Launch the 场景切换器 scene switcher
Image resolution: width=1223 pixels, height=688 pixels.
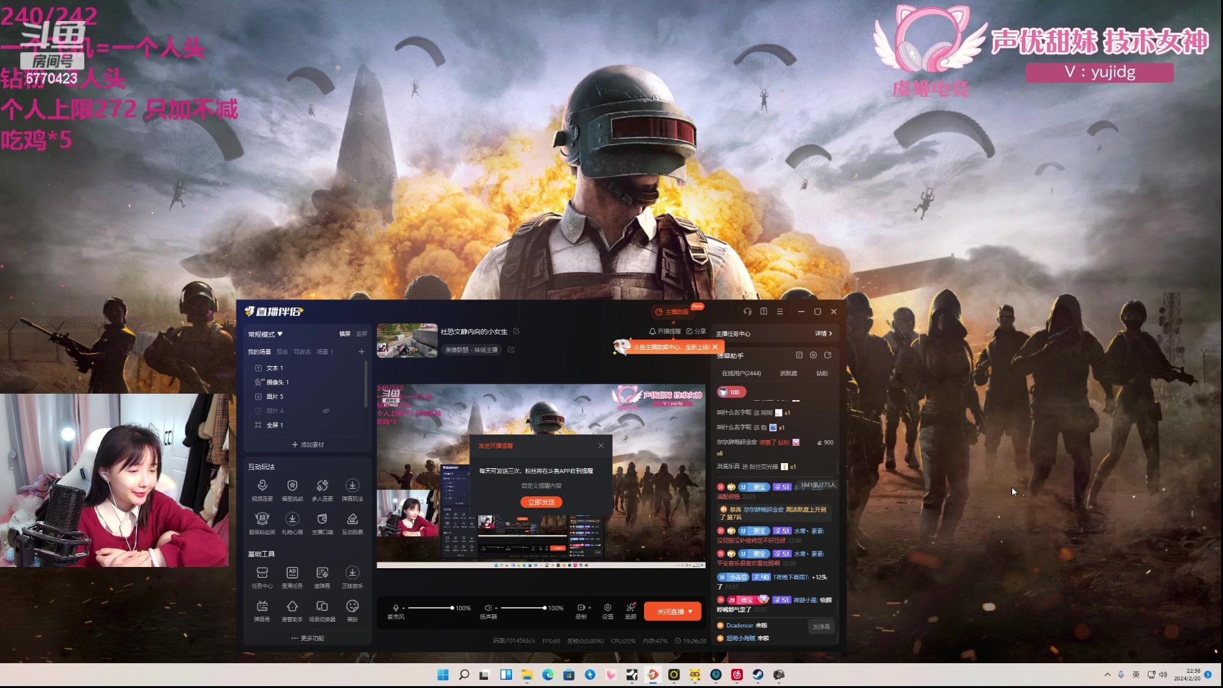[322, 607]
